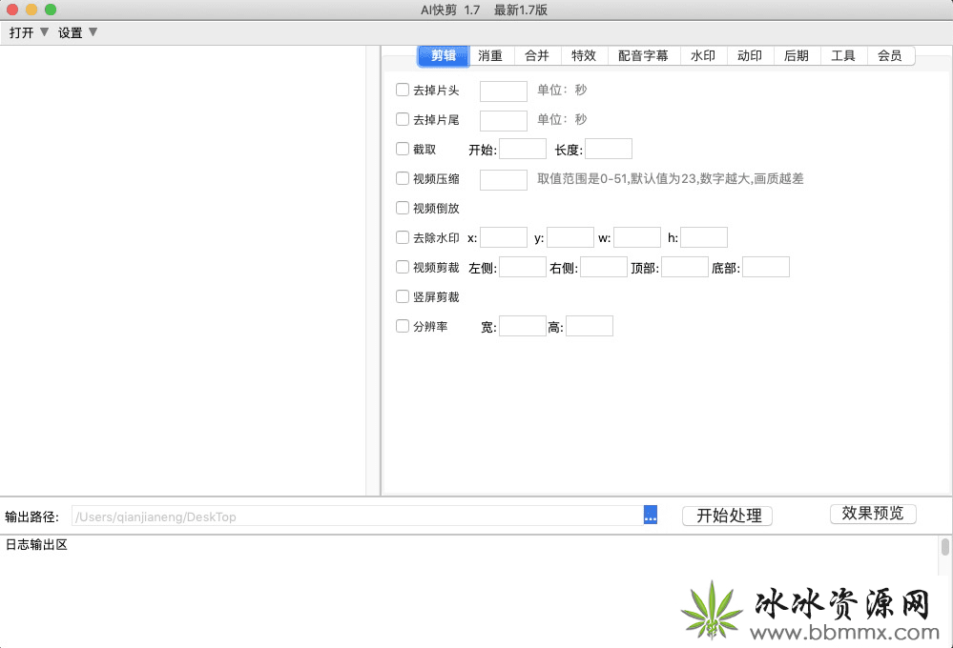Click the resolution 宽 input field
953x648 pixels.
click(x=523, y=326)
